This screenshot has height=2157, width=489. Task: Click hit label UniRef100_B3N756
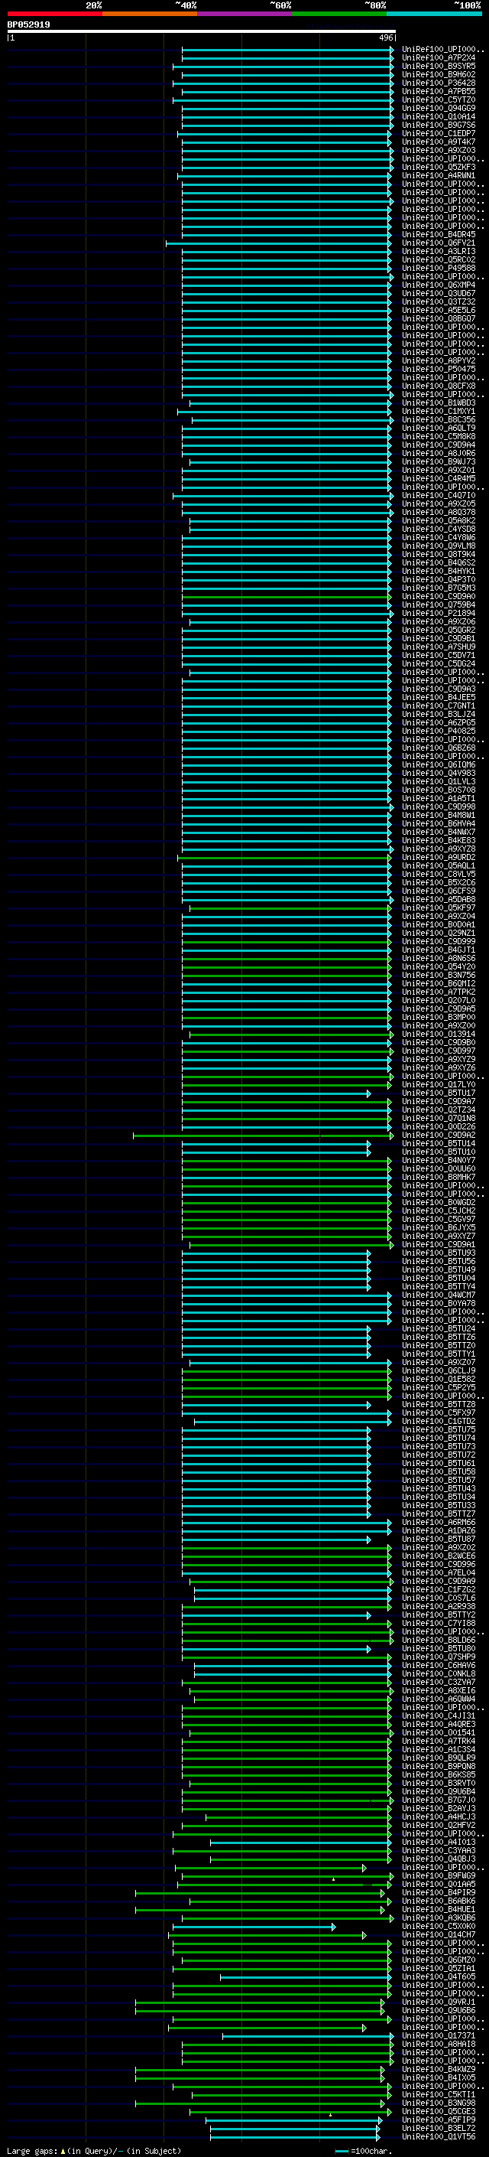(x=439, y=975)
